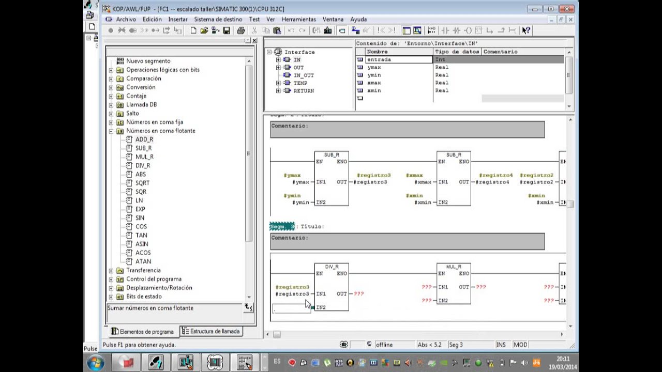662x372 pixels.
Task: Click the Save diskette toolbar icon
Action: point(227,30)
